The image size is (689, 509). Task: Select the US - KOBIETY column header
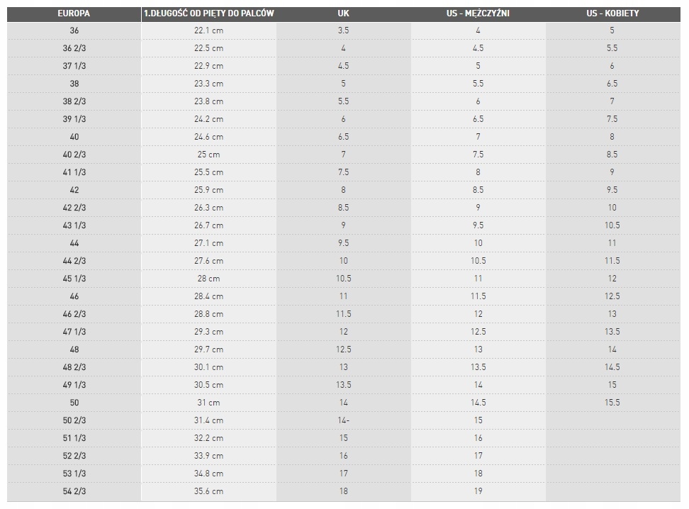point(612,13)
